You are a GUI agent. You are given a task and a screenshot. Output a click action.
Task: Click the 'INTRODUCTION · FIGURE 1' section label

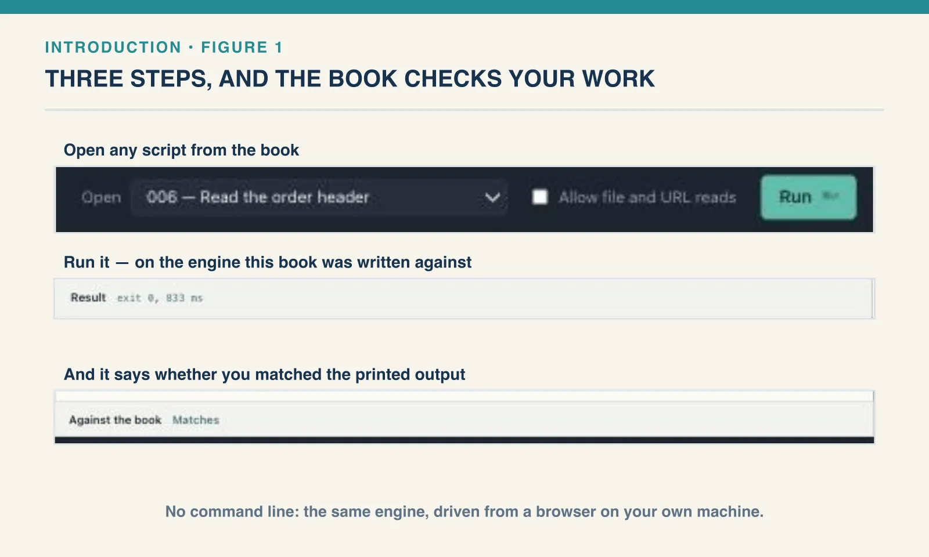tap(164, 48)
